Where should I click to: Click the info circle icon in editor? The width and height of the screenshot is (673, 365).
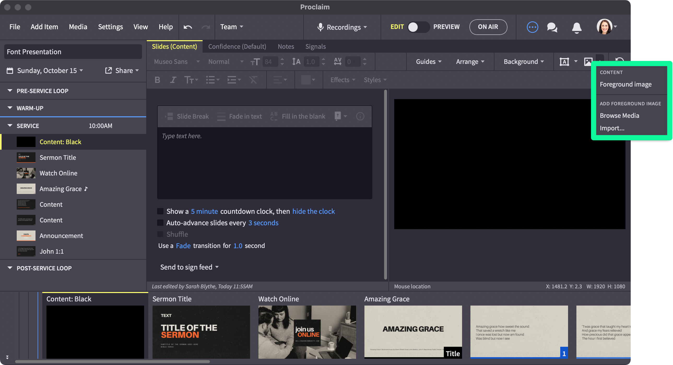click(x=360, y=116)
